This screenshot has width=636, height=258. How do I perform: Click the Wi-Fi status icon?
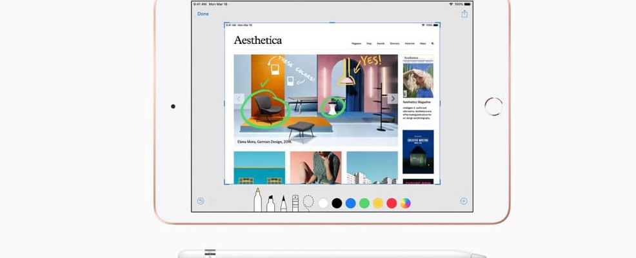tap(451, 4)
